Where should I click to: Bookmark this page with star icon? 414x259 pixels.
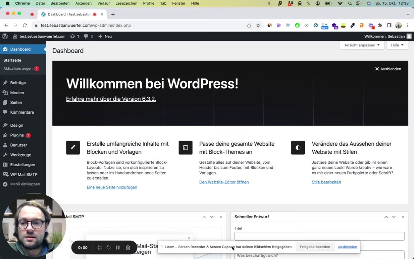click(x=258, y=26)
